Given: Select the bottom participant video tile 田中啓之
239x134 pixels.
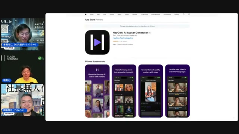Looking at the screenshot, I should point(23,100).
